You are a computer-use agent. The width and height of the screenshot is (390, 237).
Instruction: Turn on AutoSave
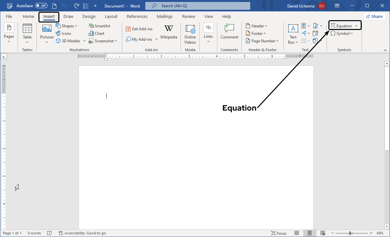pos(41,5)
